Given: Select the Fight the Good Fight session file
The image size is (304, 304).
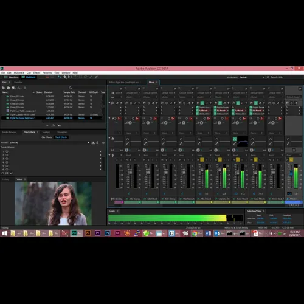Looking at the screenshot, I should pos(52,118).
